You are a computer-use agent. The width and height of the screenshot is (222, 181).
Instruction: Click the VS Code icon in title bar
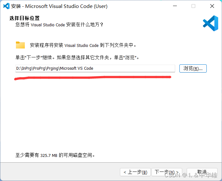(x=6, y=6)
